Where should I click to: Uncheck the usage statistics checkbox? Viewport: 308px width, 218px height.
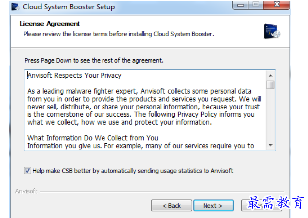27,171
